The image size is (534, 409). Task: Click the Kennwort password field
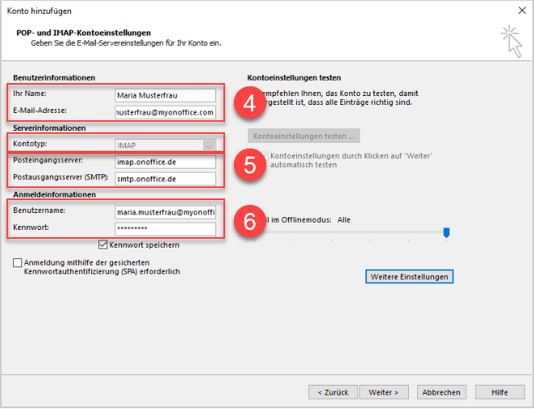tap(165, 229)
